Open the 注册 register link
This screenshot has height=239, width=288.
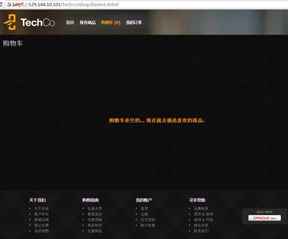coord(144,214)
